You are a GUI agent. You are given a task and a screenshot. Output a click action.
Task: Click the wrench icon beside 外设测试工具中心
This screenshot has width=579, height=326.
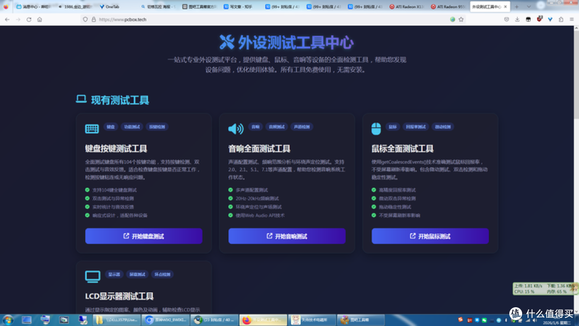click(x=227, y=42)
